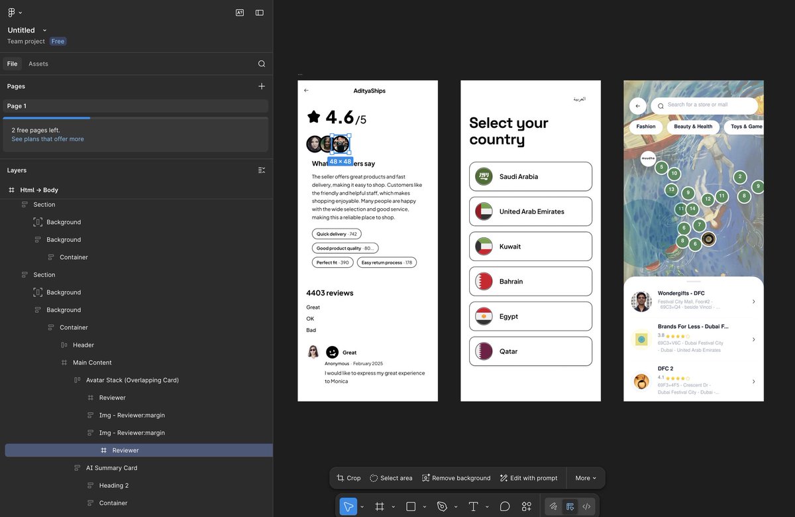This screenshot has height=517, width=795.
Task: Select the Heading 2 layer
Action: (x=114, y=486)
